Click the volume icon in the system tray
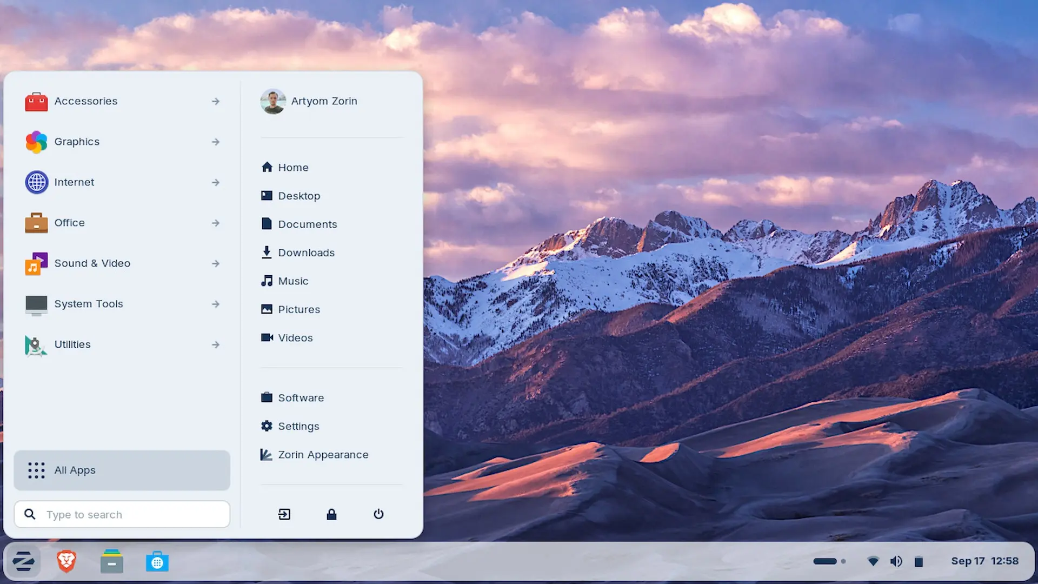 [x=896, y=561]
